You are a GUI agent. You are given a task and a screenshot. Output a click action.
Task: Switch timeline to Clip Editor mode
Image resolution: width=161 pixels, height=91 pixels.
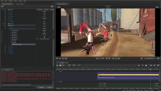click(57, 65)
